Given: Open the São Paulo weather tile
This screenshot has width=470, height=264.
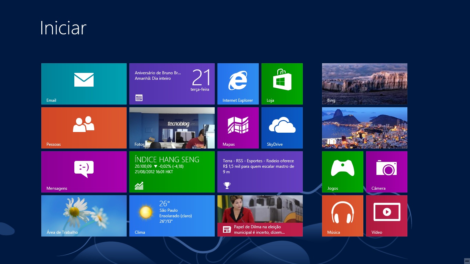Looking at the screenshot, I should (x=172, y=216).
